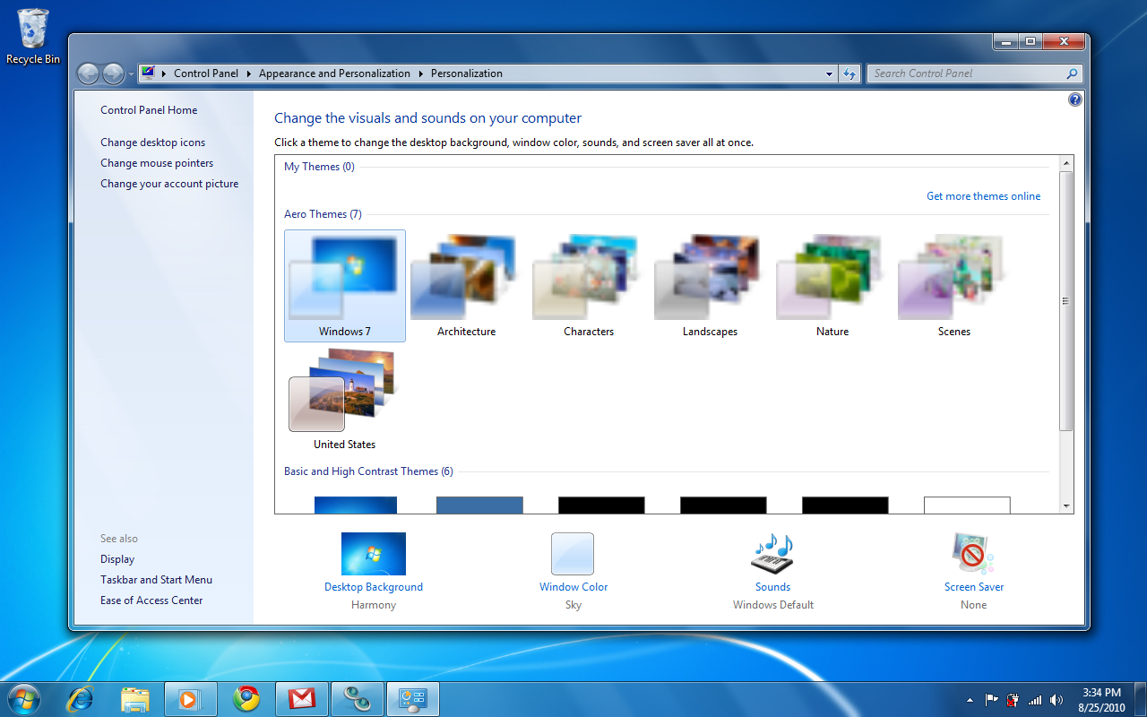Screen dimensions: 1147x717
Task: Click the search magnifier icon
Action: tap(1072, 73)
